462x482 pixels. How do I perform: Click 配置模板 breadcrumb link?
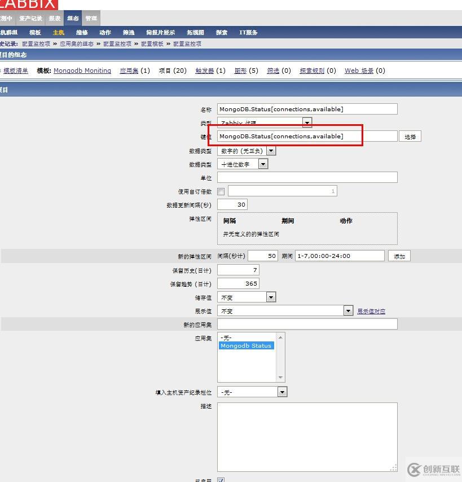152,44
